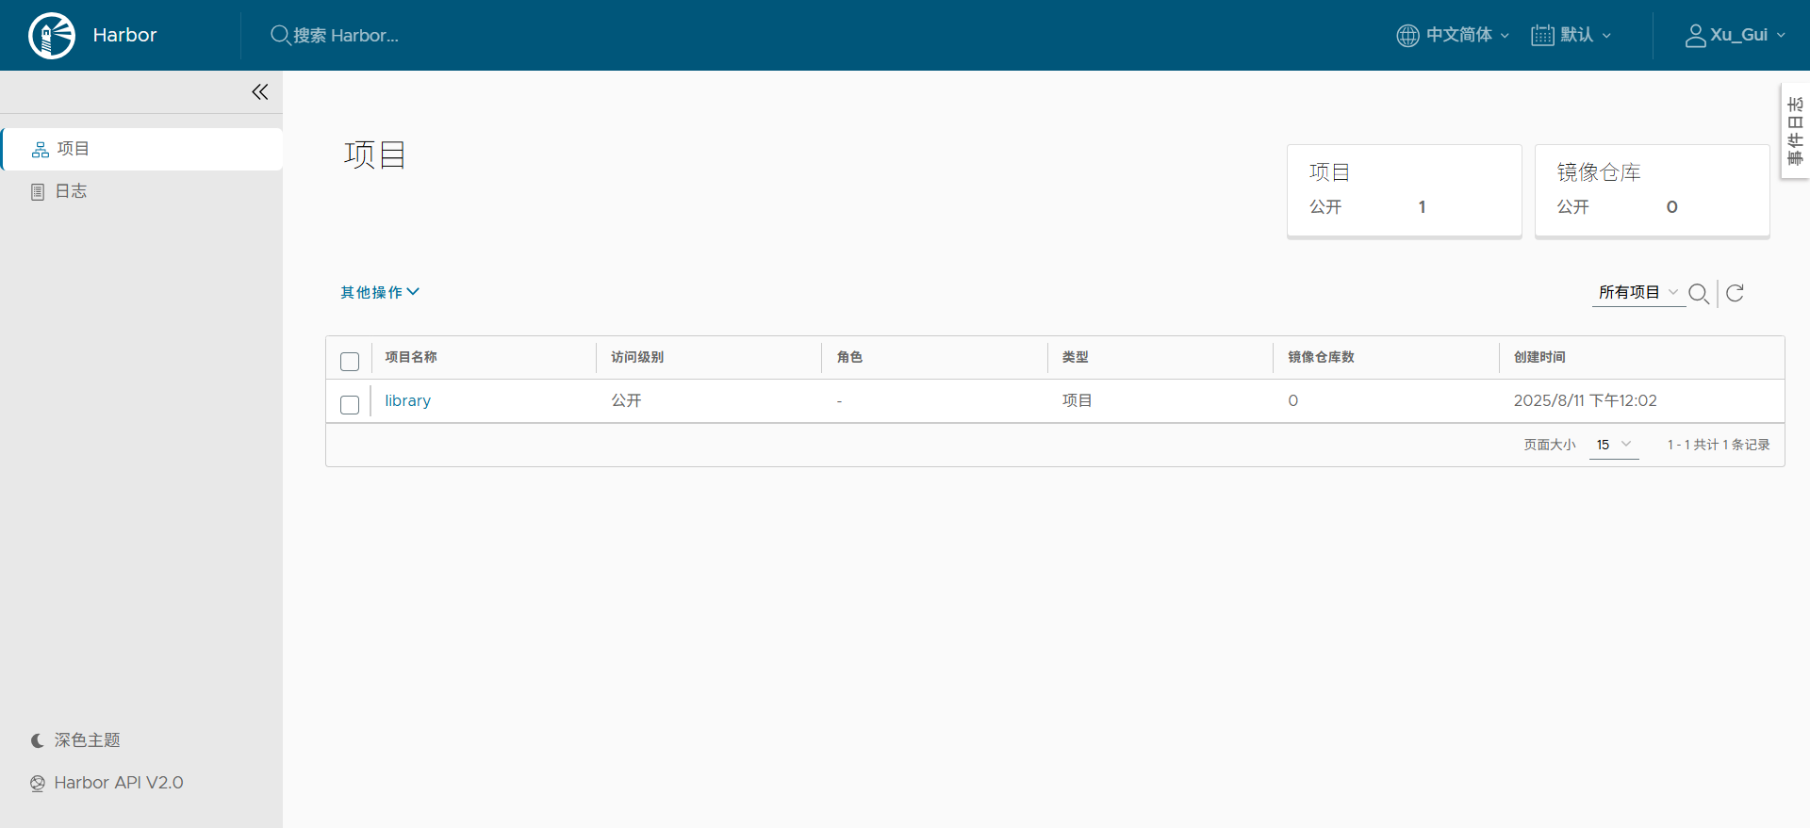Click the 1 - 1 共计 1 条记录 pagination text

point(1718,445)
